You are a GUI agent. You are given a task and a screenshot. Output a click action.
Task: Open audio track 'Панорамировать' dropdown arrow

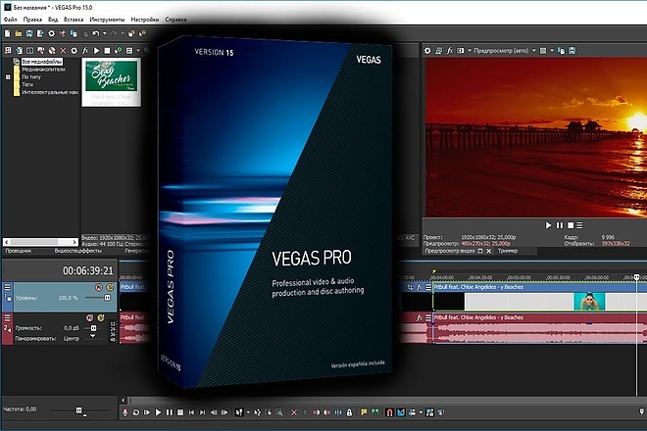[x=93, y=337]
